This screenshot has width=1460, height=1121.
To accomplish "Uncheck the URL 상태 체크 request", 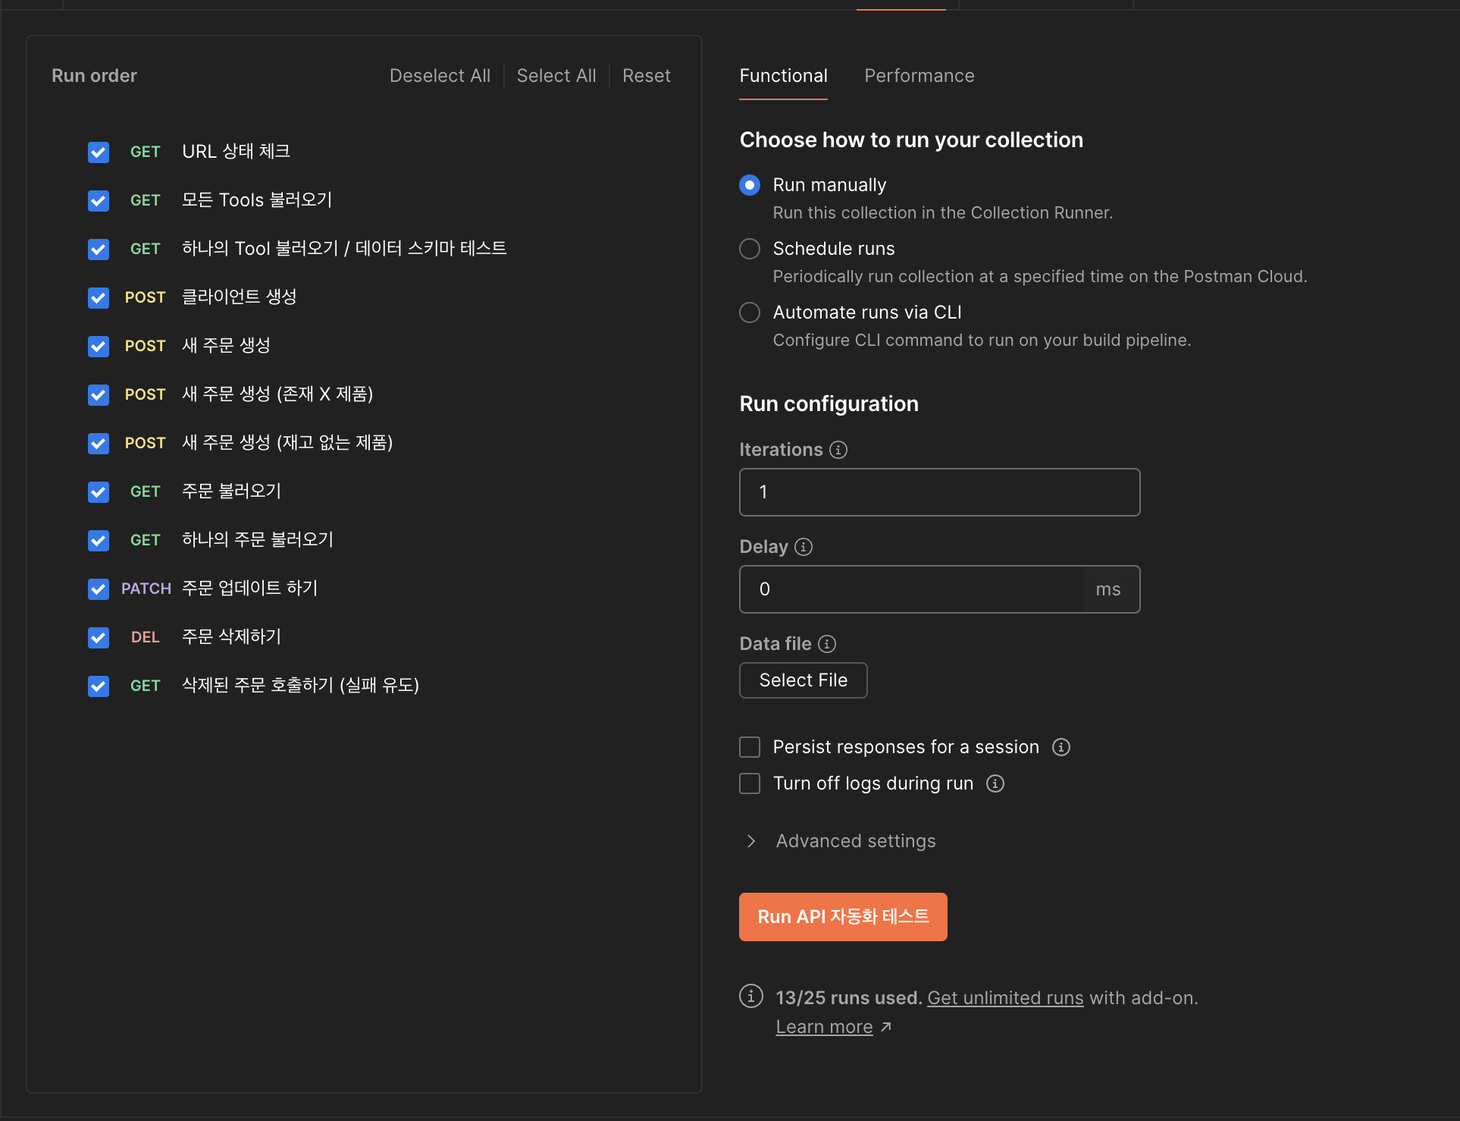I will (99, 152).
